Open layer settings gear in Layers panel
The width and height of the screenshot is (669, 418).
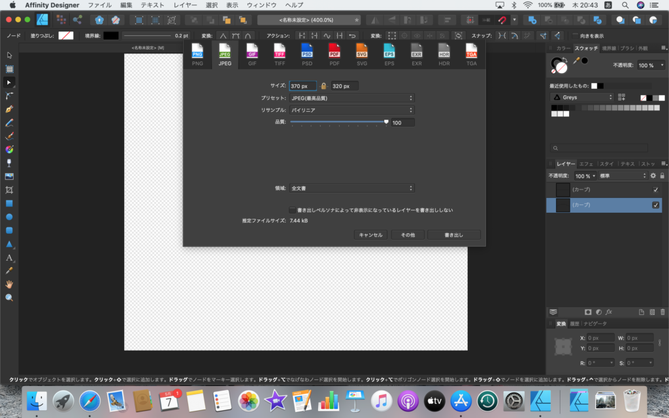653,176
